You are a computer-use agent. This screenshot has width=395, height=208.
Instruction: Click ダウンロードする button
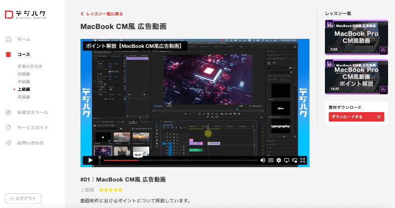click(356, 117)
